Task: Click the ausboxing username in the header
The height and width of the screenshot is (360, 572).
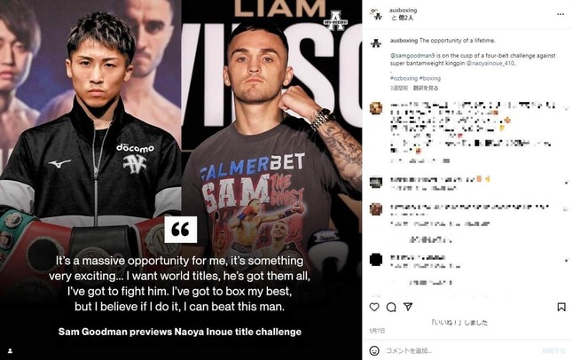Action: tap(404, 11)
